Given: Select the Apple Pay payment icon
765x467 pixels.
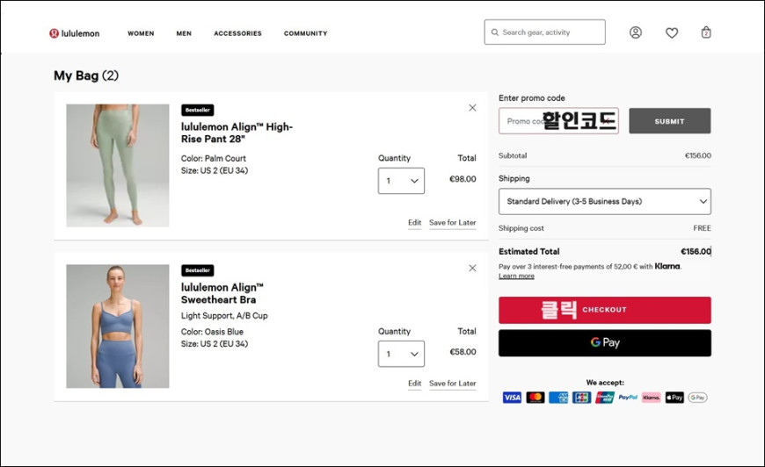Looking at the screenshot, I should coord(674,398).
